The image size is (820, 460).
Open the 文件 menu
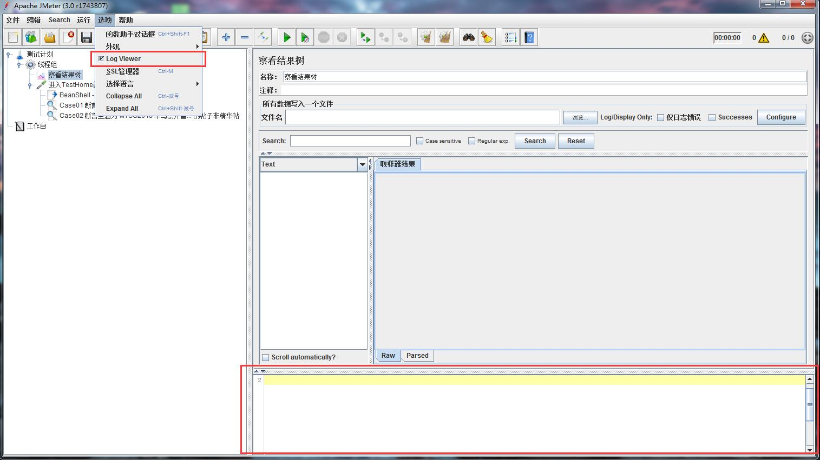(12, 20)
